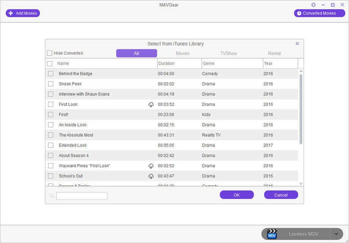Expand the output format dropdown arrow
The width and height of the screenshot is (349, 243).
pyautogui.click(x=336, y=234)
